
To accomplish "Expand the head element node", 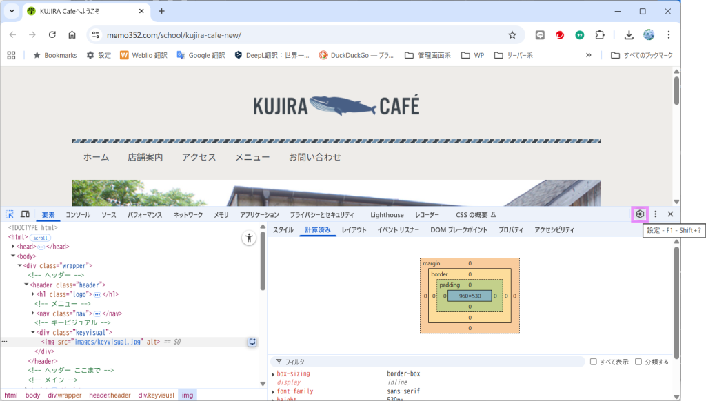I will 13,247.
